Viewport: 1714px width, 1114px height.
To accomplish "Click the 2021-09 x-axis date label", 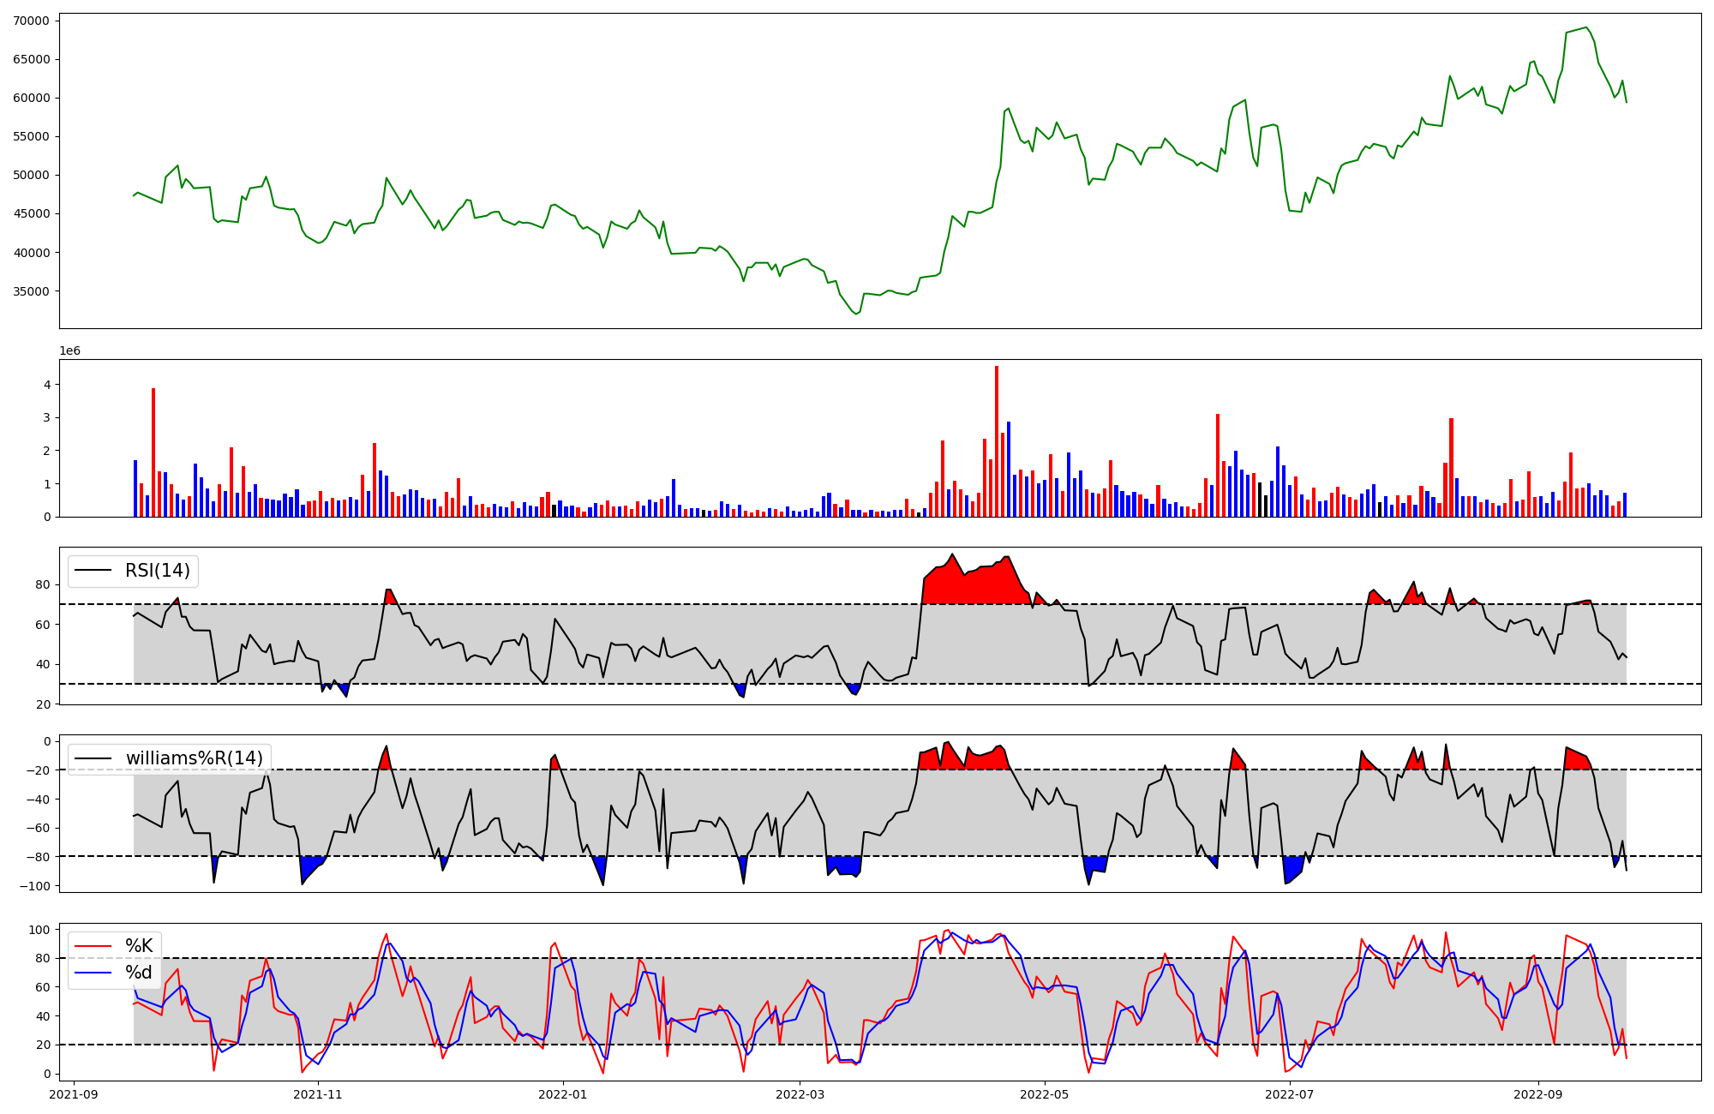I will (x=74, y=1094).
